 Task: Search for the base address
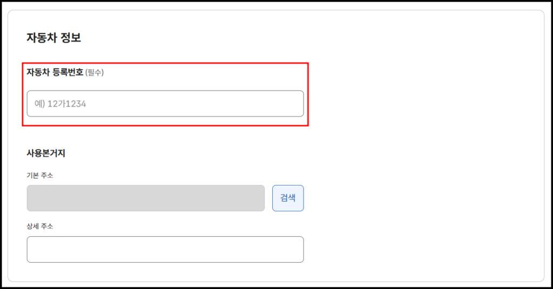[288, 198]
